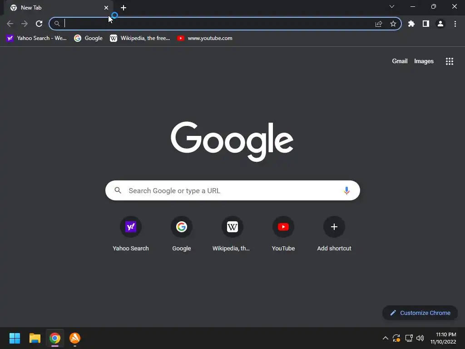Open the Wikipedia shortcut tile
Screen dimensions: 465x349
pyautogui.click(x=232, y=234)
